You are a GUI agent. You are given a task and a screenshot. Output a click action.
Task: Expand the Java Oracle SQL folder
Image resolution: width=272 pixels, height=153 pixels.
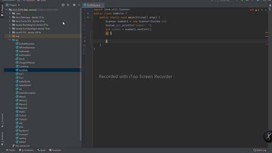[10, 21]
